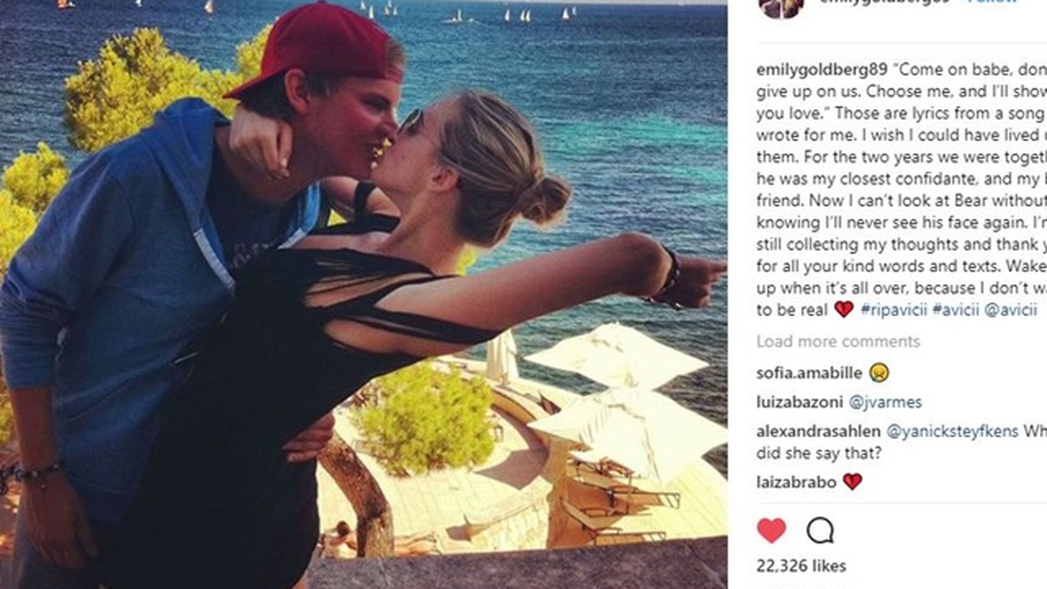Click the crying emoji in sofia.amabille's comment
This screenshot has width=1047, height=589.
[x=879, y=372]
